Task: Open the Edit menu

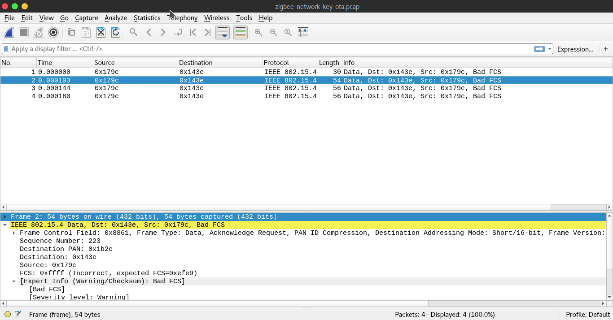Action: click(27, 18)
